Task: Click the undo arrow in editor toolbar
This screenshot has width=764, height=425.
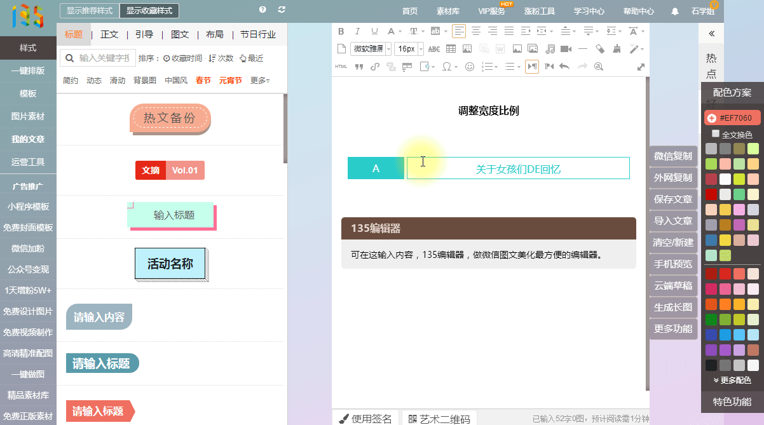Action: [x=564, y=67]
